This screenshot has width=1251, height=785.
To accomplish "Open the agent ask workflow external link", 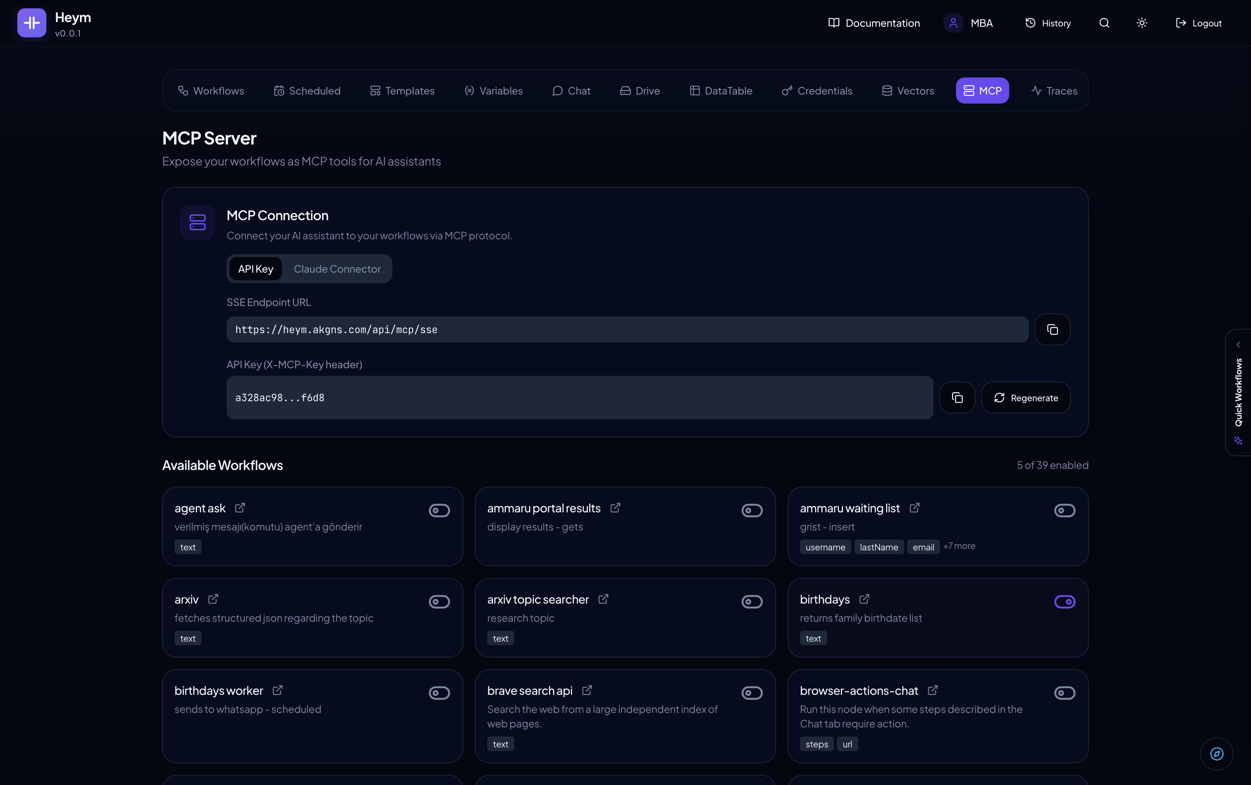I will 240,508.
